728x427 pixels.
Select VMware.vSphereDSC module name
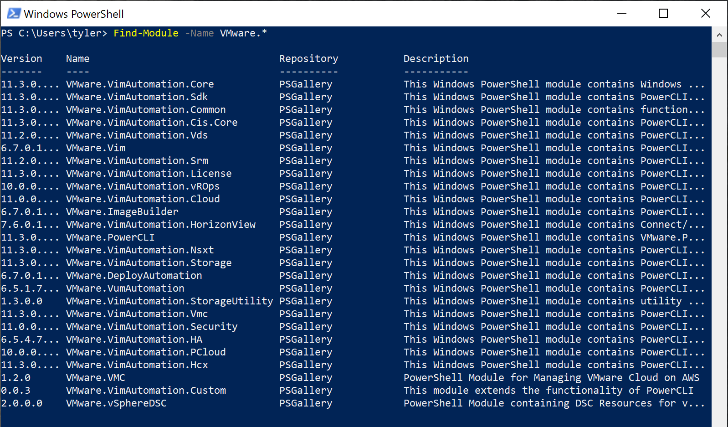pyautogui.click(x=116, y=403)
